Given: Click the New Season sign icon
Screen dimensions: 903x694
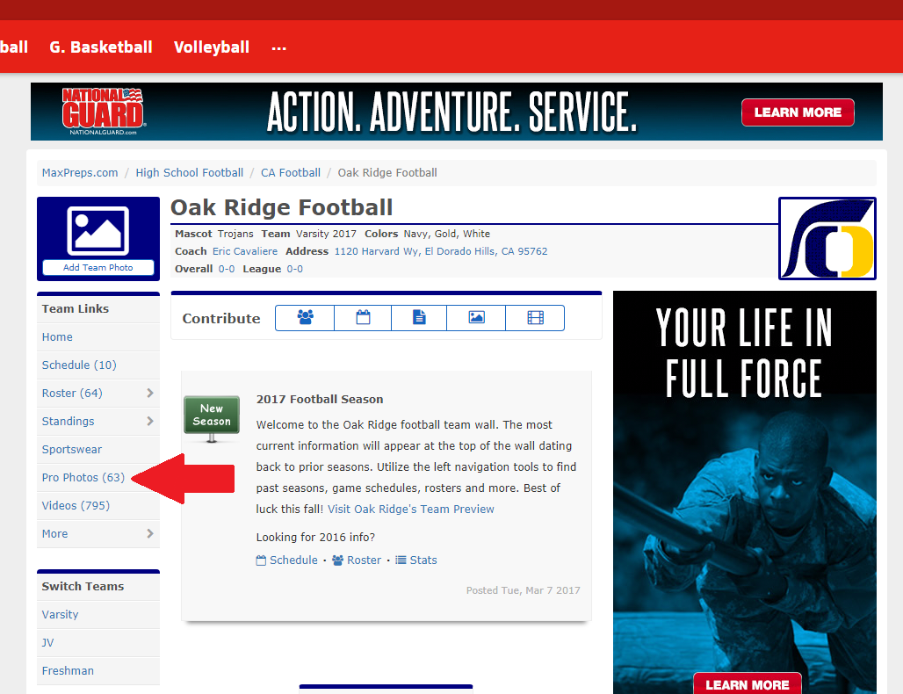Looking at the screenshot, I should coord(212,417).
